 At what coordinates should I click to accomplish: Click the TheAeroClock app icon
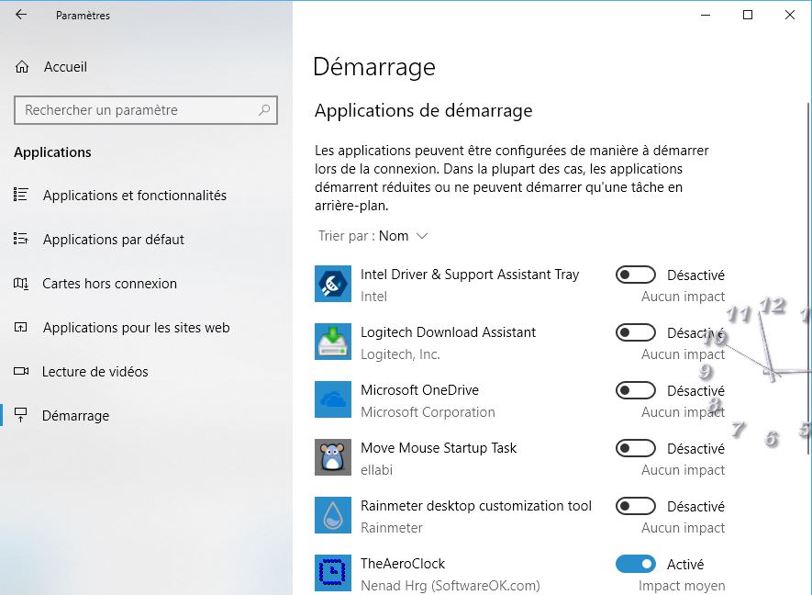(333, 573)
